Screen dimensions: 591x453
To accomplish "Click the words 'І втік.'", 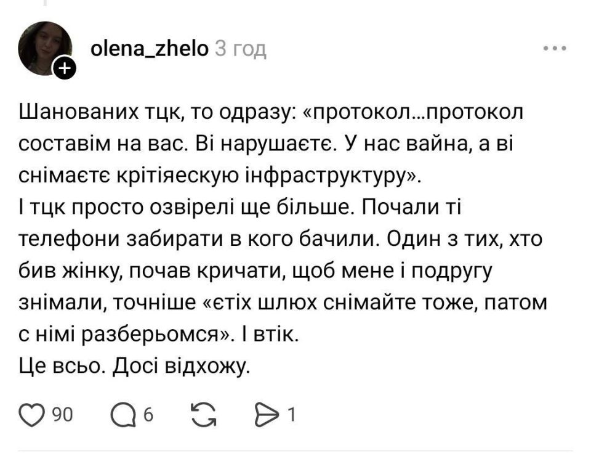I will (271, 335).
